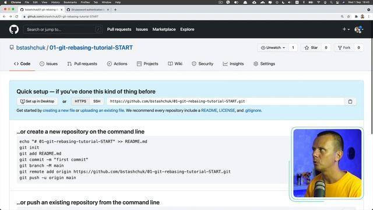This screenshot has height=210, width=373.
Task: Open the Chrome three-dot menu
Action: 369,16
